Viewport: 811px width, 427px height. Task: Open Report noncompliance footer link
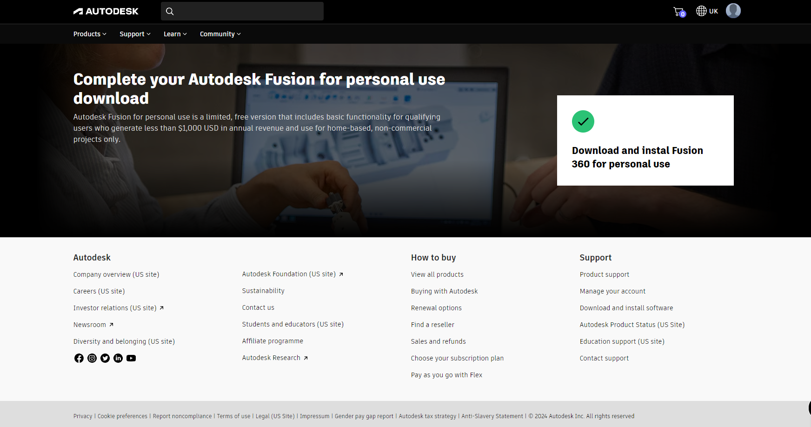tap(182, 416)
